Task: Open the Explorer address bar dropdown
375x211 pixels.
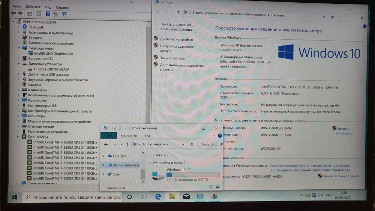Action: (183, 144)
